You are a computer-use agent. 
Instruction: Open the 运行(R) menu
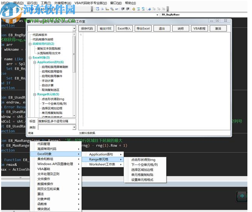[x=32, y=3]
